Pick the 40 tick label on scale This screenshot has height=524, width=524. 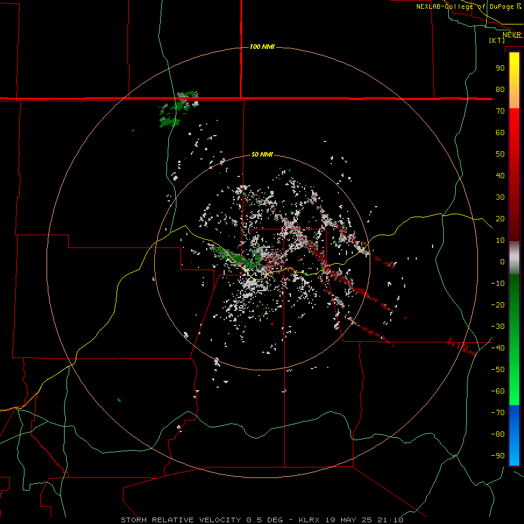(500, 176)
